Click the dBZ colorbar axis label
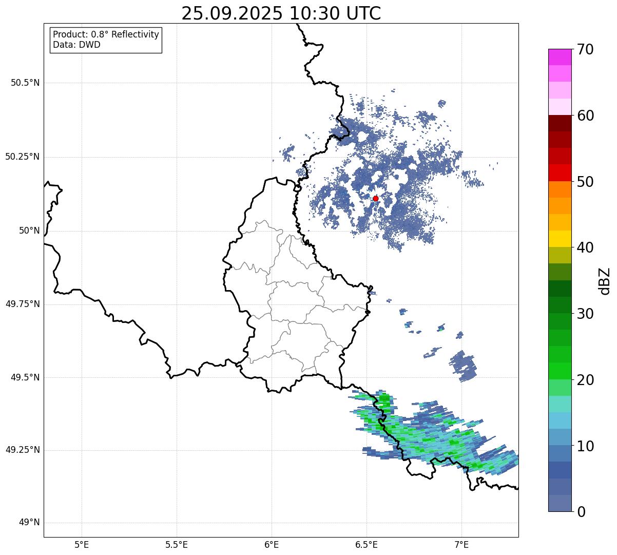Screen dimensions: 617x555 coord(605,280)
